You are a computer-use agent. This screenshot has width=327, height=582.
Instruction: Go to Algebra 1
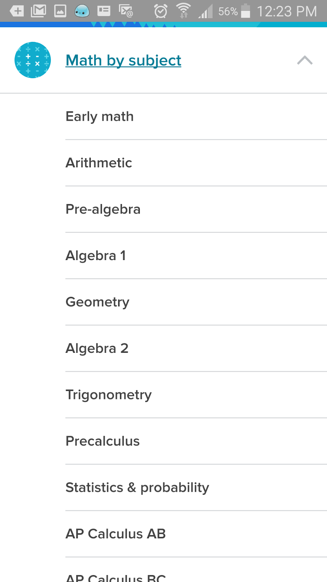(x=196, y=255)
